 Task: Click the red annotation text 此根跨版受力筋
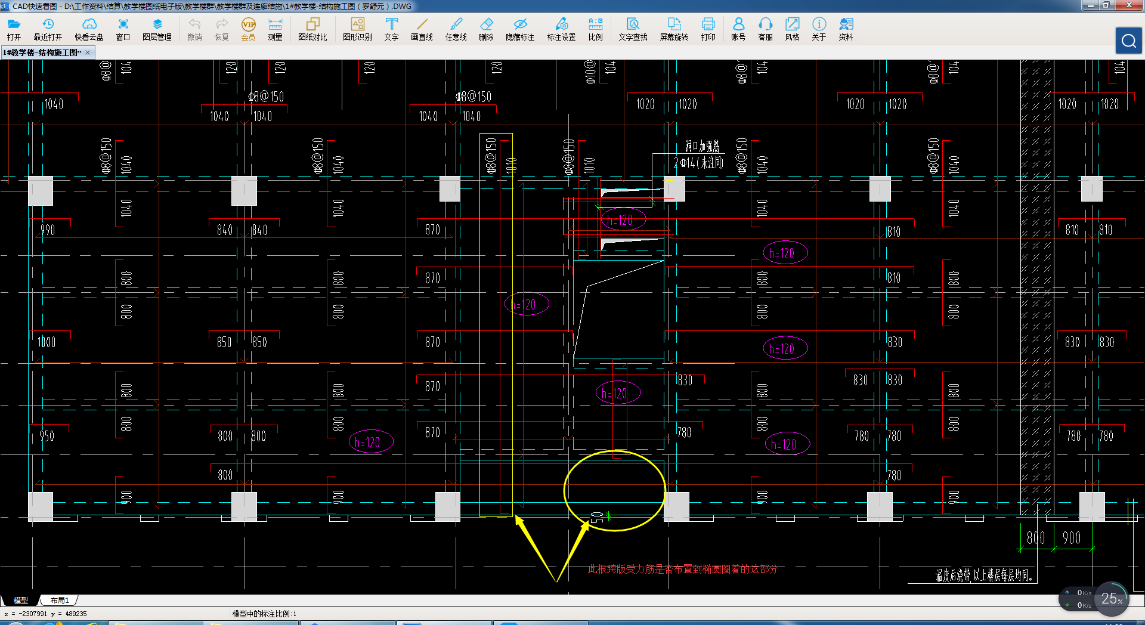[682, 569]
